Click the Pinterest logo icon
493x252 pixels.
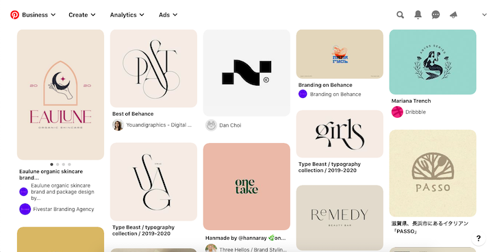click(14, 15)
